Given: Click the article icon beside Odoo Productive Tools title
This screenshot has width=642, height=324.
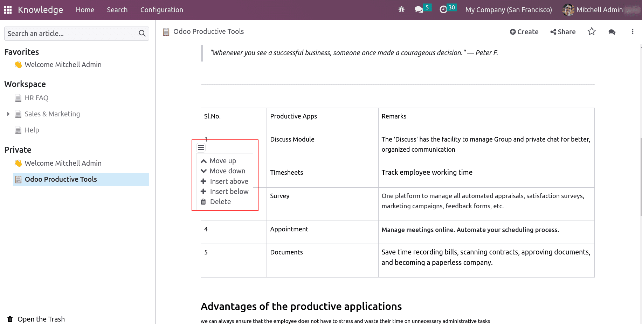Looking at the screenshot, I should 166,32.
